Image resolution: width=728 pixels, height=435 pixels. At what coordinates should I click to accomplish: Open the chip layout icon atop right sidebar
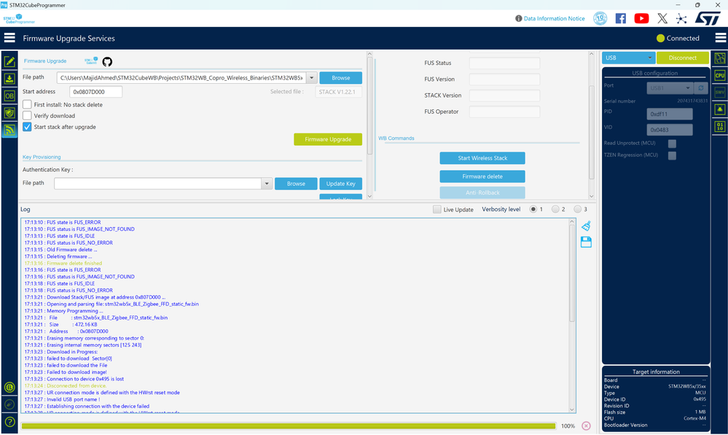pos(720,58)
